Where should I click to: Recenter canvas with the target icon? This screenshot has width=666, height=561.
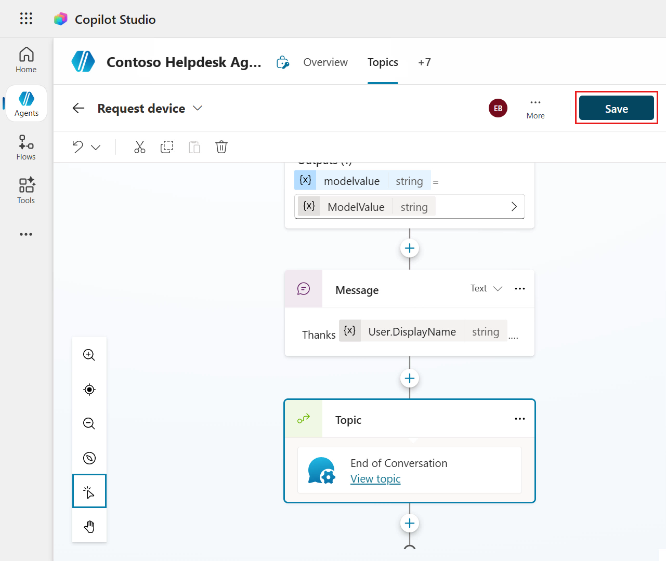pyautogui.click(x=89, y=389)
